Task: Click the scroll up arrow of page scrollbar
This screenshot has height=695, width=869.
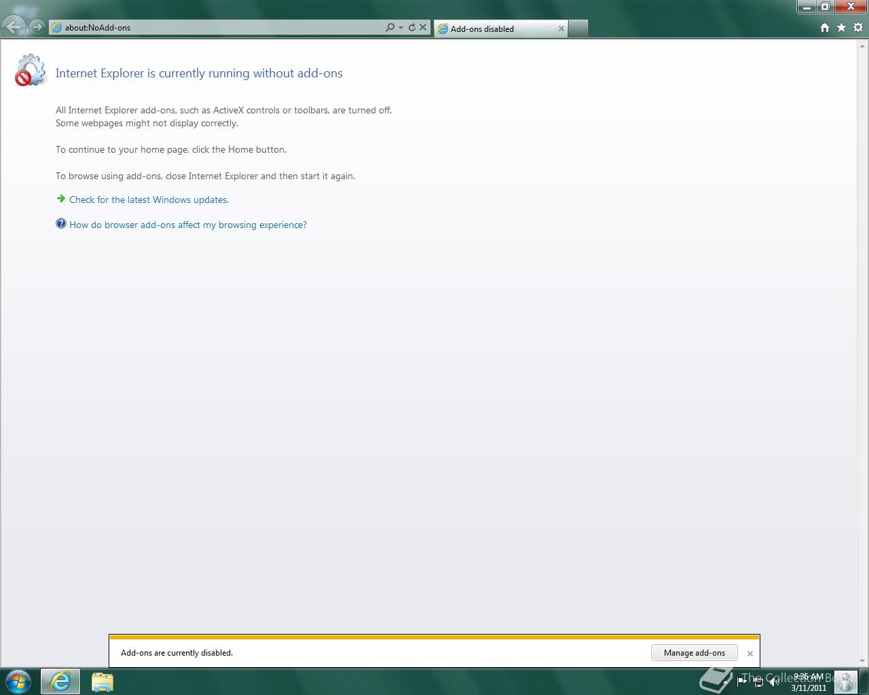Action: (x=863, y=45)
